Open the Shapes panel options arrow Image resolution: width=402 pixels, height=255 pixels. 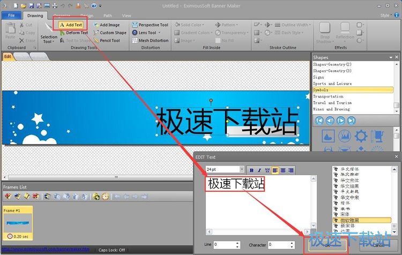pos(391,57)
